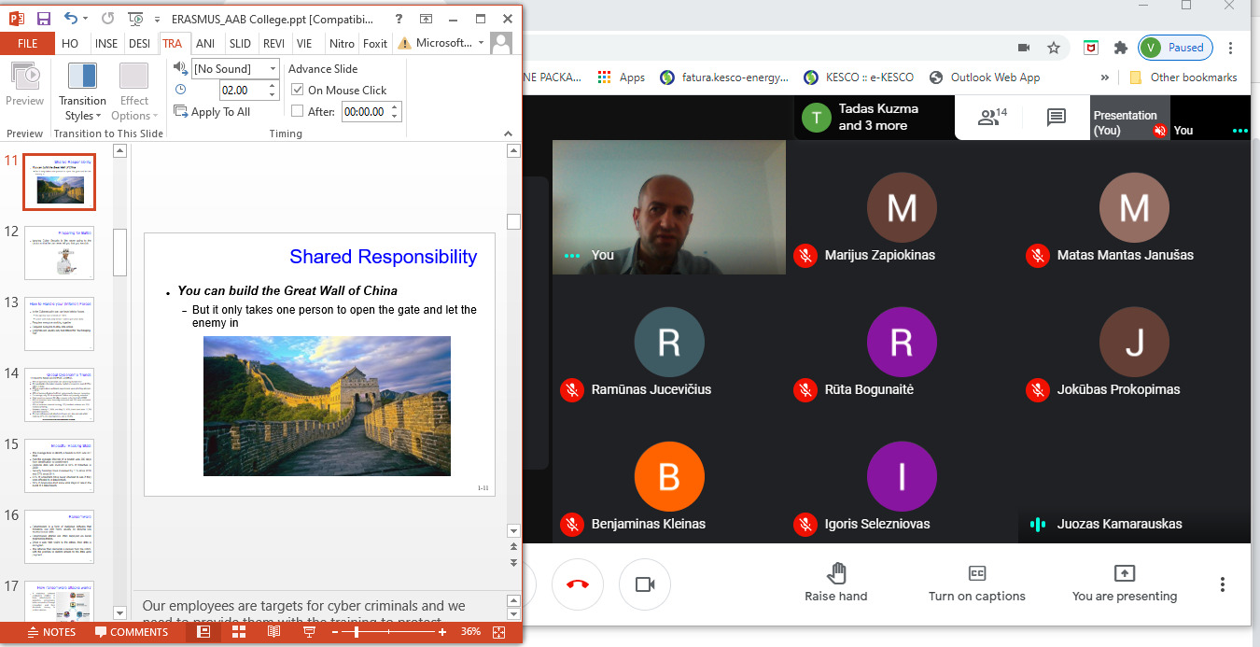Save the PowerPoint presentation
This screenshot has width=1260, height=647.
43,19
